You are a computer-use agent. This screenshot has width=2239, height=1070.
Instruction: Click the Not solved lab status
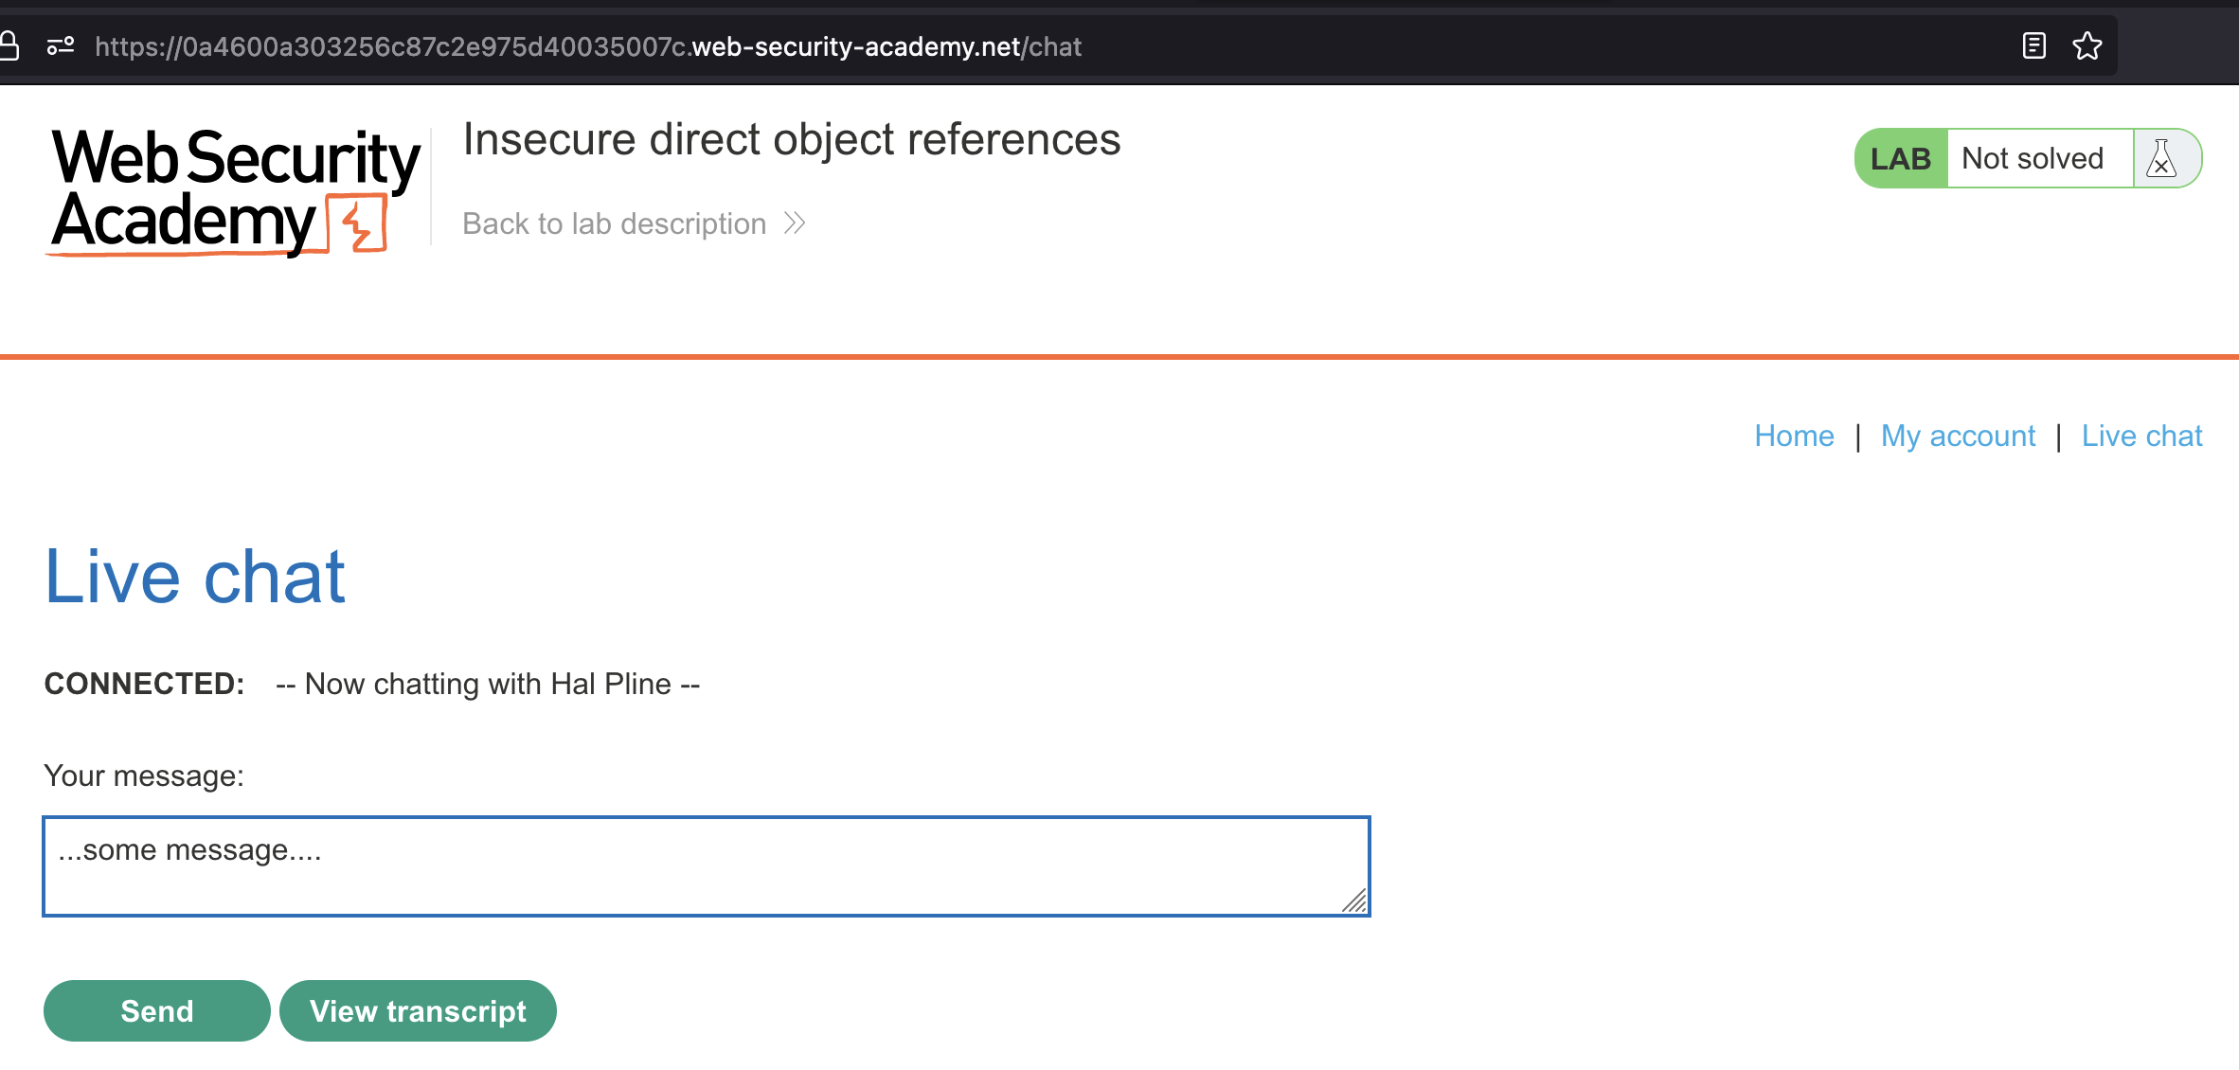(2033, 158)
